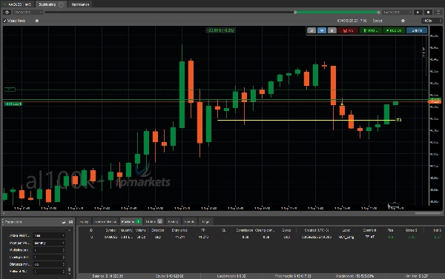The image size is (445, 279).
Task: Click stepper arrows of third parameter field
Action: [x=64, y=250]
